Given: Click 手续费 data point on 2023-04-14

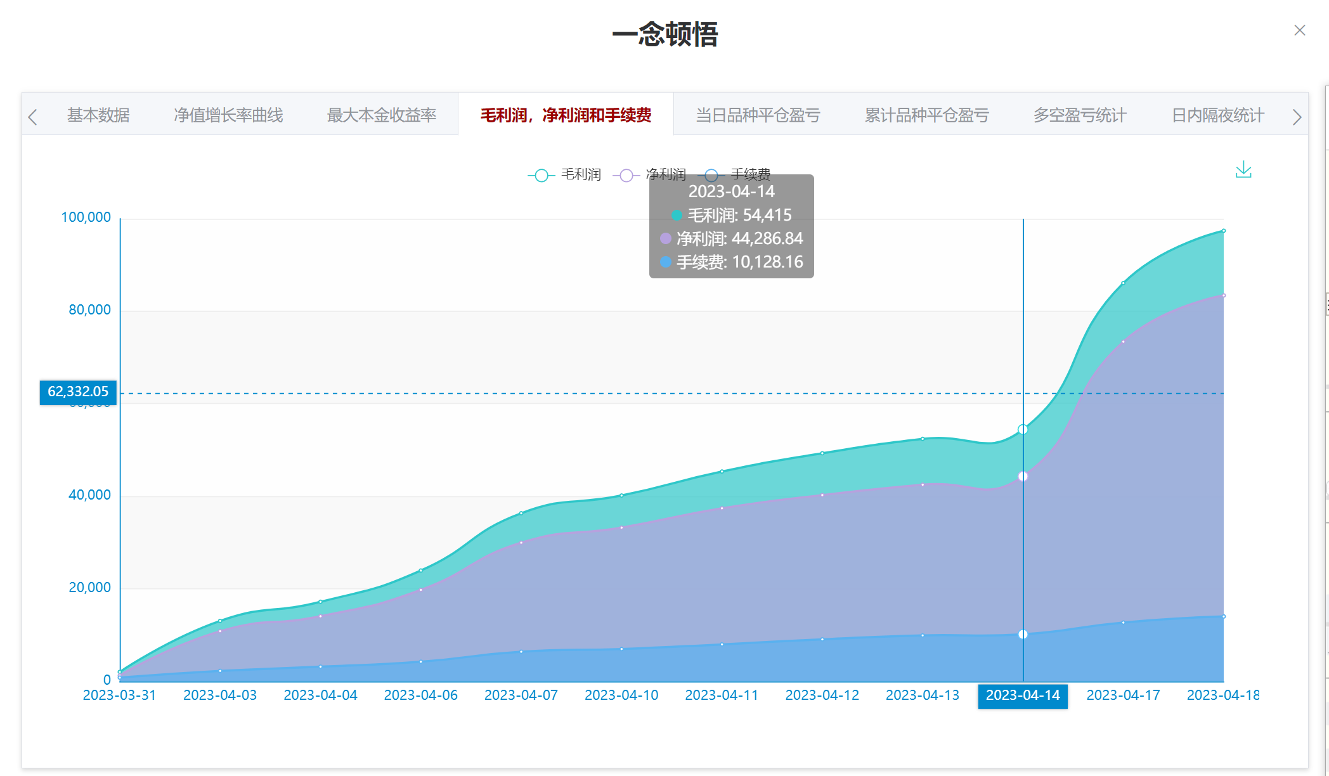Looking at the screenshot, I should point(1023,635).
